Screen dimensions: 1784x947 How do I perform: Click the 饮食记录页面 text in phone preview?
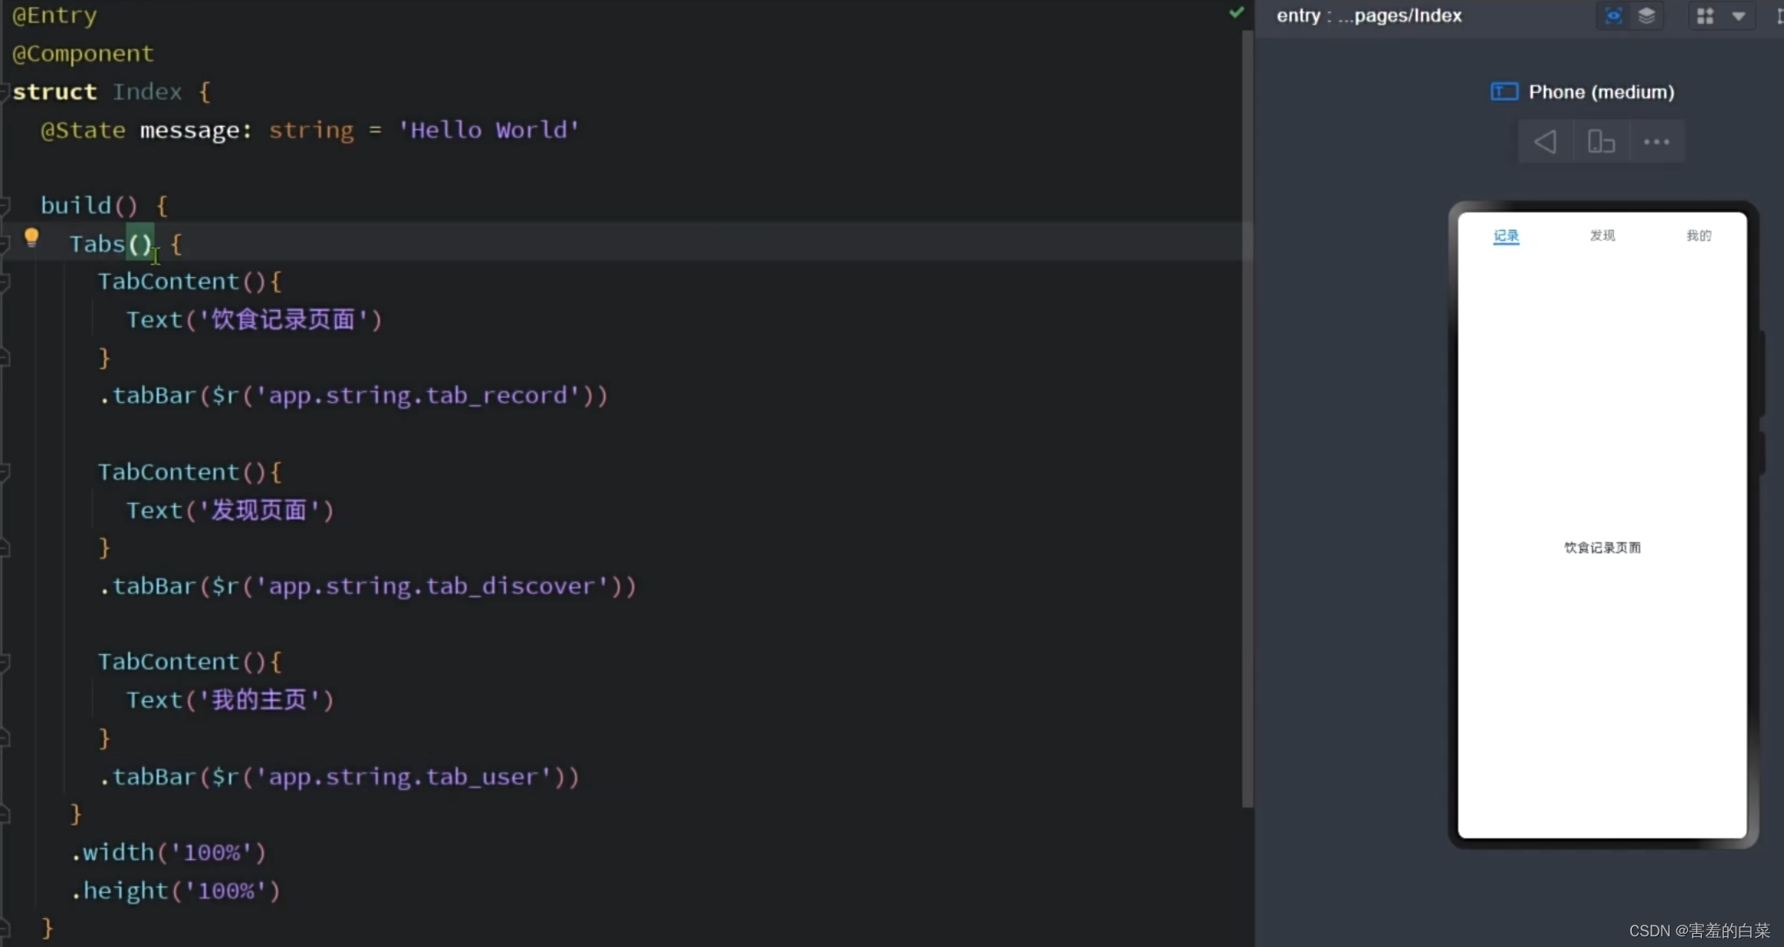1602,547
